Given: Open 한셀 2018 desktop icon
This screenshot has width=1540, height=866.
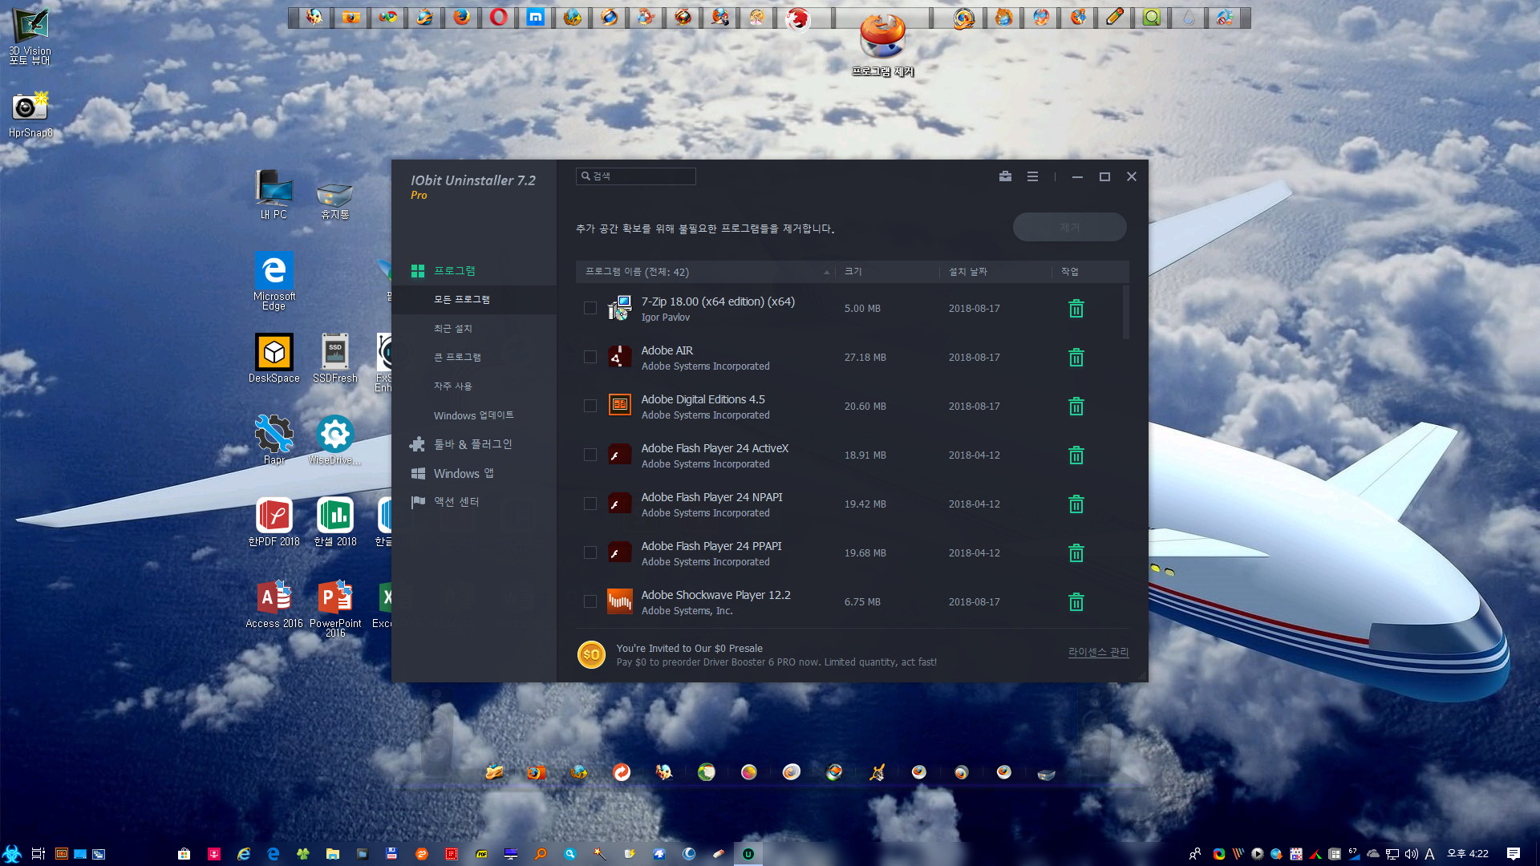Looking at the screenshot, I should [x=334, y=522].
